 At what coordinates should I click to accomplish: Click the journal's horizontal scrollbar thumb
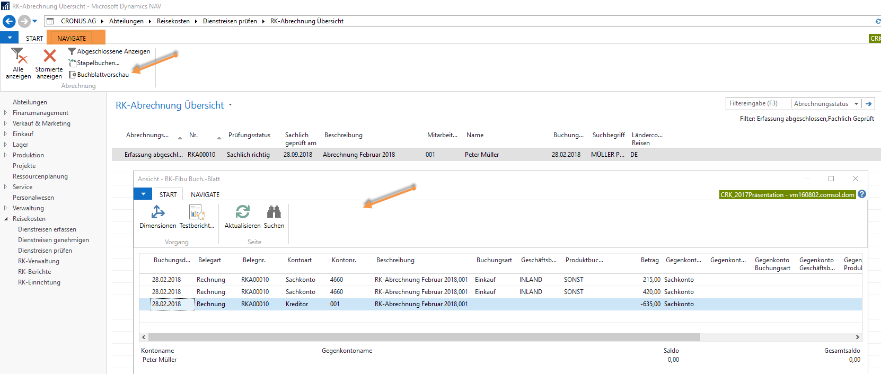tap(424, 337)
